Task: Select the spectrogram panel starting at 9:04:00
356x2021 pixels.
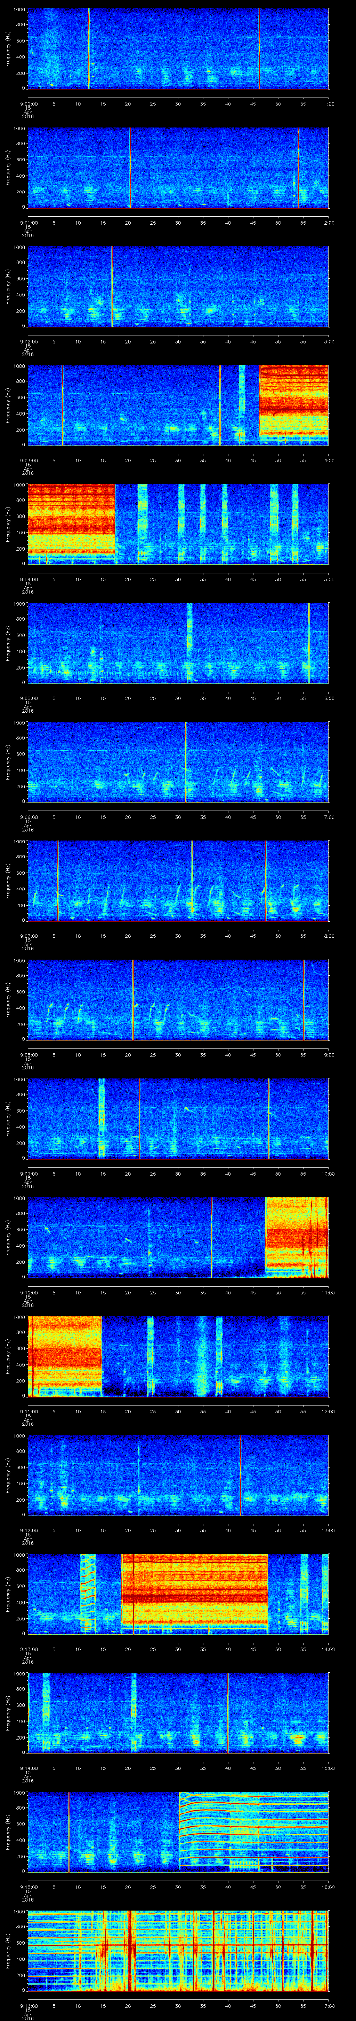Action: pos(178,525)
